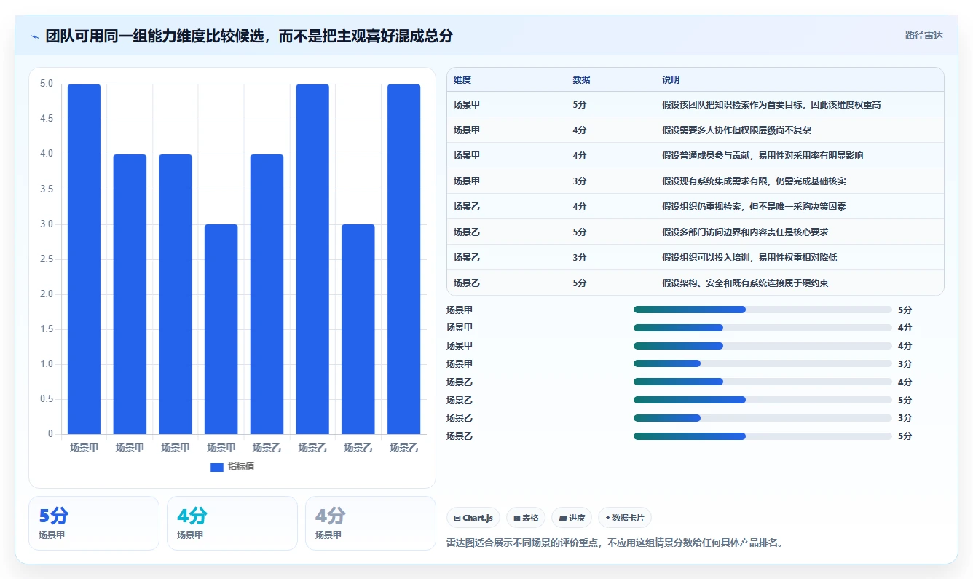Click the Chart.js chip icon
The width and height of the screenshot is (973, 579).
[x=457, y=518]
